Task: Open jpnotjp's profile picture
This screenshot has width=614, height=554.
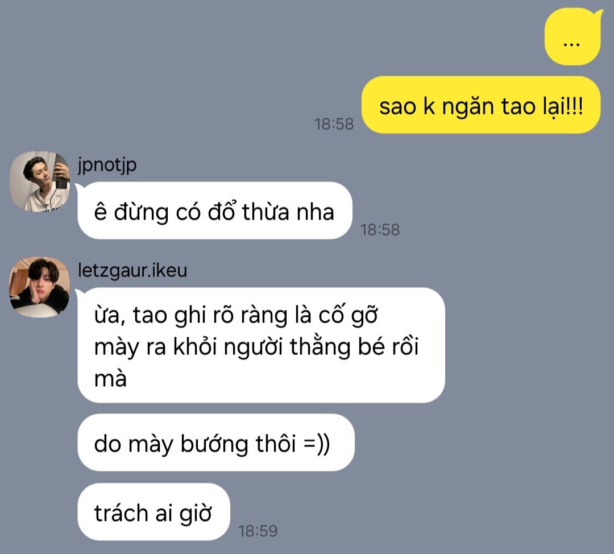Action: click(x=40, y=182)
